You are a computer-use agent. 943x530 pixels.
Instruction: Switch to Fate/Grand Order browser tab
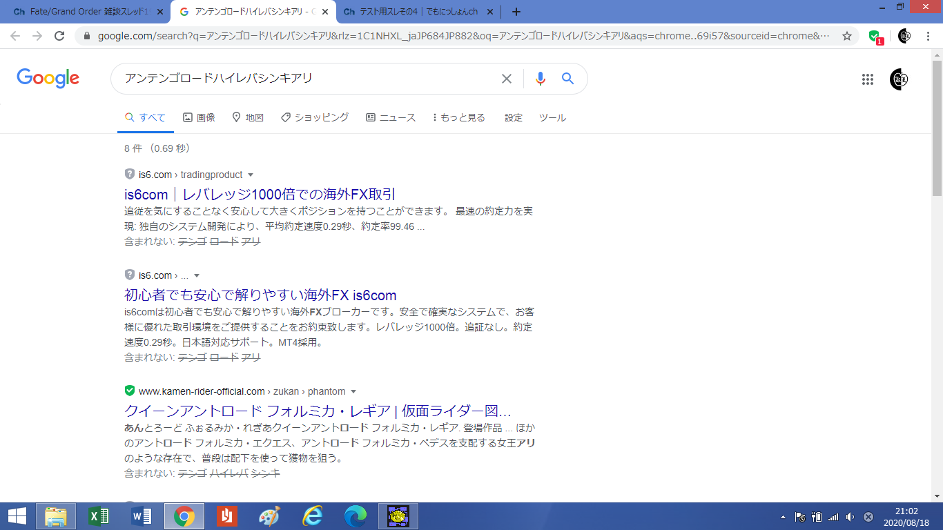coord(85,12)
